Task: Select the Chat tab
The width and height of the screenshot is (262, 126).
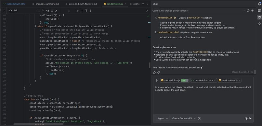Action: (x=155, y=4)
